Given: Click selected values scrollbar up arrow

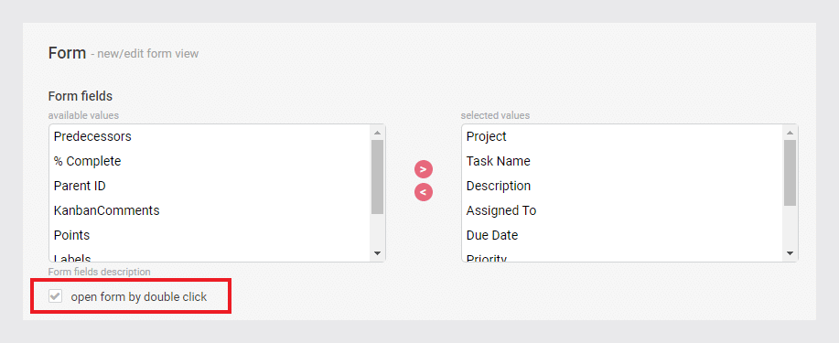Looking at the screenshot, I should pos(790,133).
